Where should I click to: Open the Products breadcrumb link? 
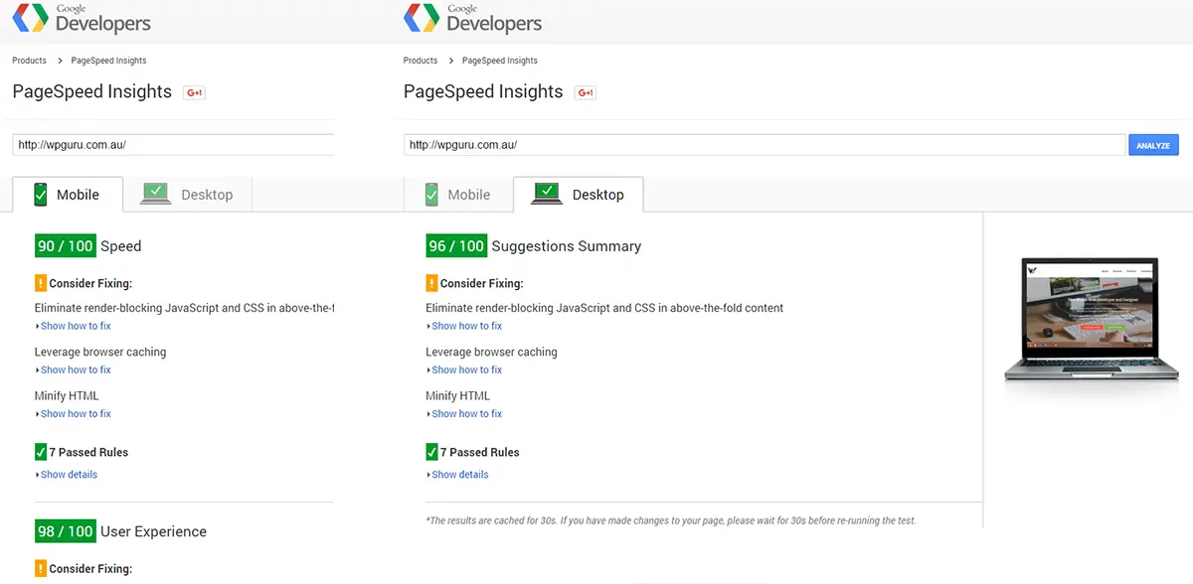point(28,61)
